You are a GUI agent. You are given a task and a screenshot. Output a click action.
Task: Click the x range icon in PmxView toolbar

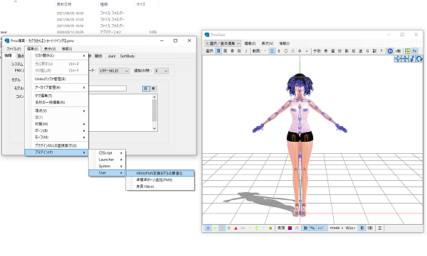(x=307, y=51)
